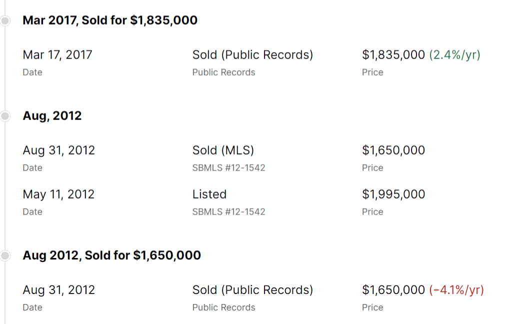Select the Mar 17, 2017 date
This screenshot has width=509, height=324.
coord(57,55)
